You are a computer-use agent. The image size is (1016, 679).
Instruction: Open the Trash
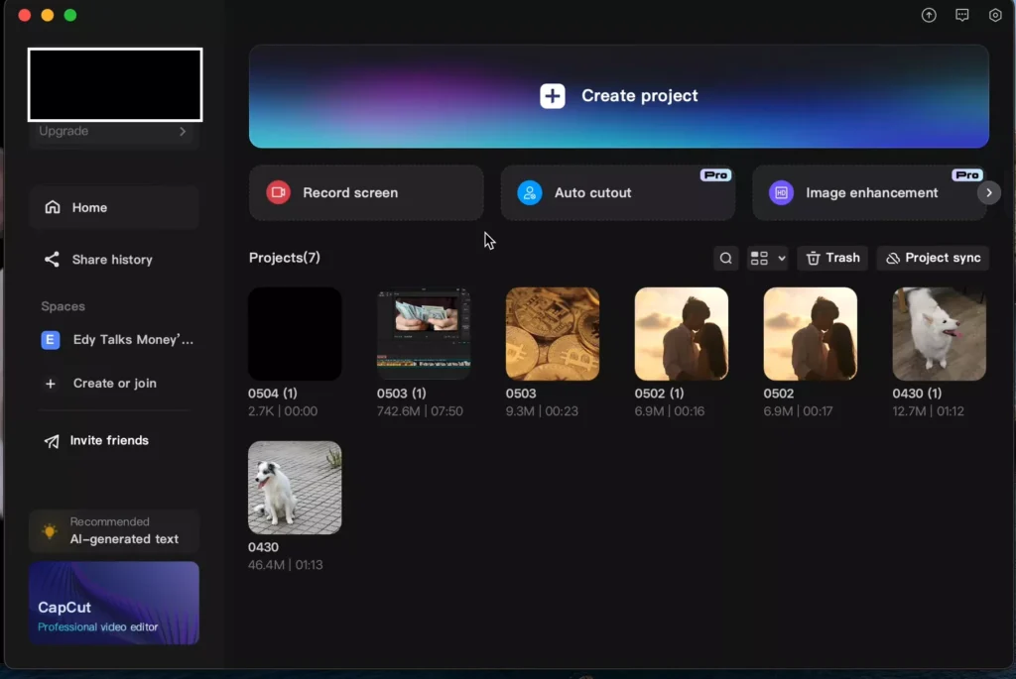pos(832,259)
